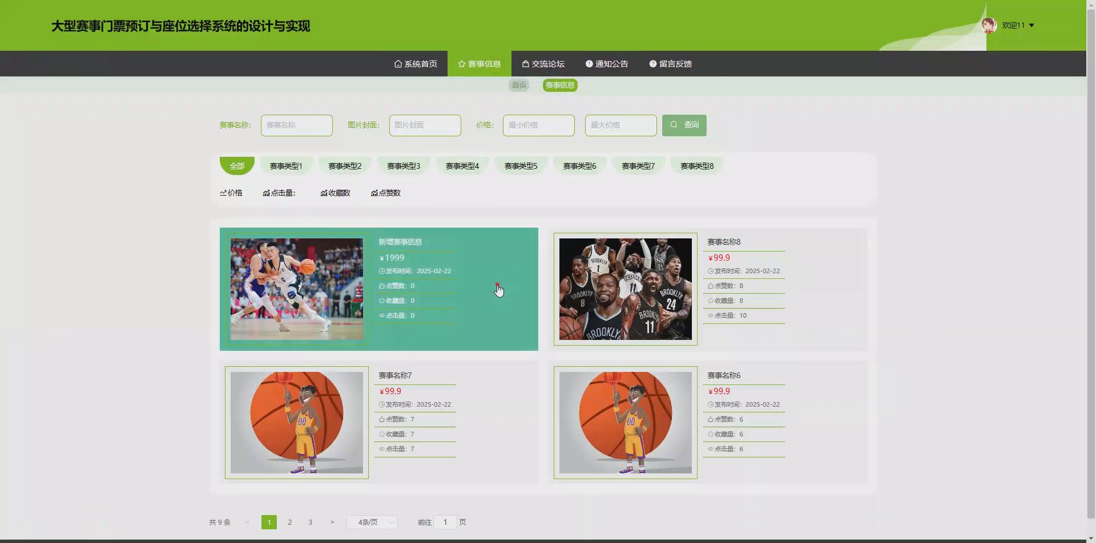Focus the 最大价格 input field
1096x543 pixels.
point(621,125)
